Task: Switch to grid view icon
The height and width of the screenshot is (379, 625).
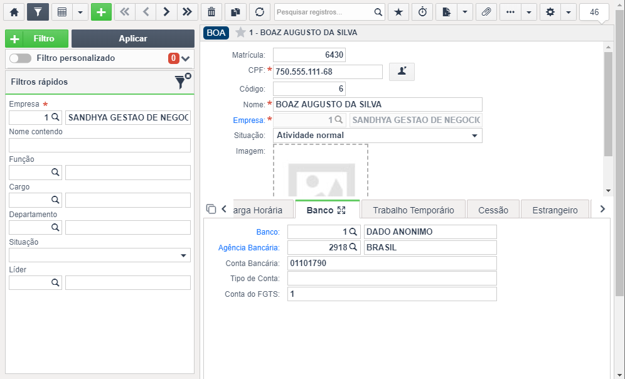Action: (x=61, y=12)
